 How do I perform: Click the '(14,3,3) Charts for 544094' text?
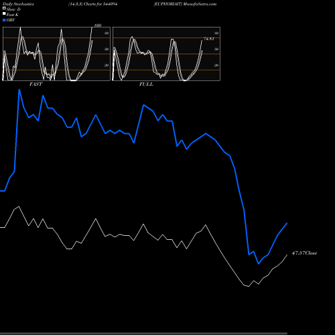click(93, 4)
